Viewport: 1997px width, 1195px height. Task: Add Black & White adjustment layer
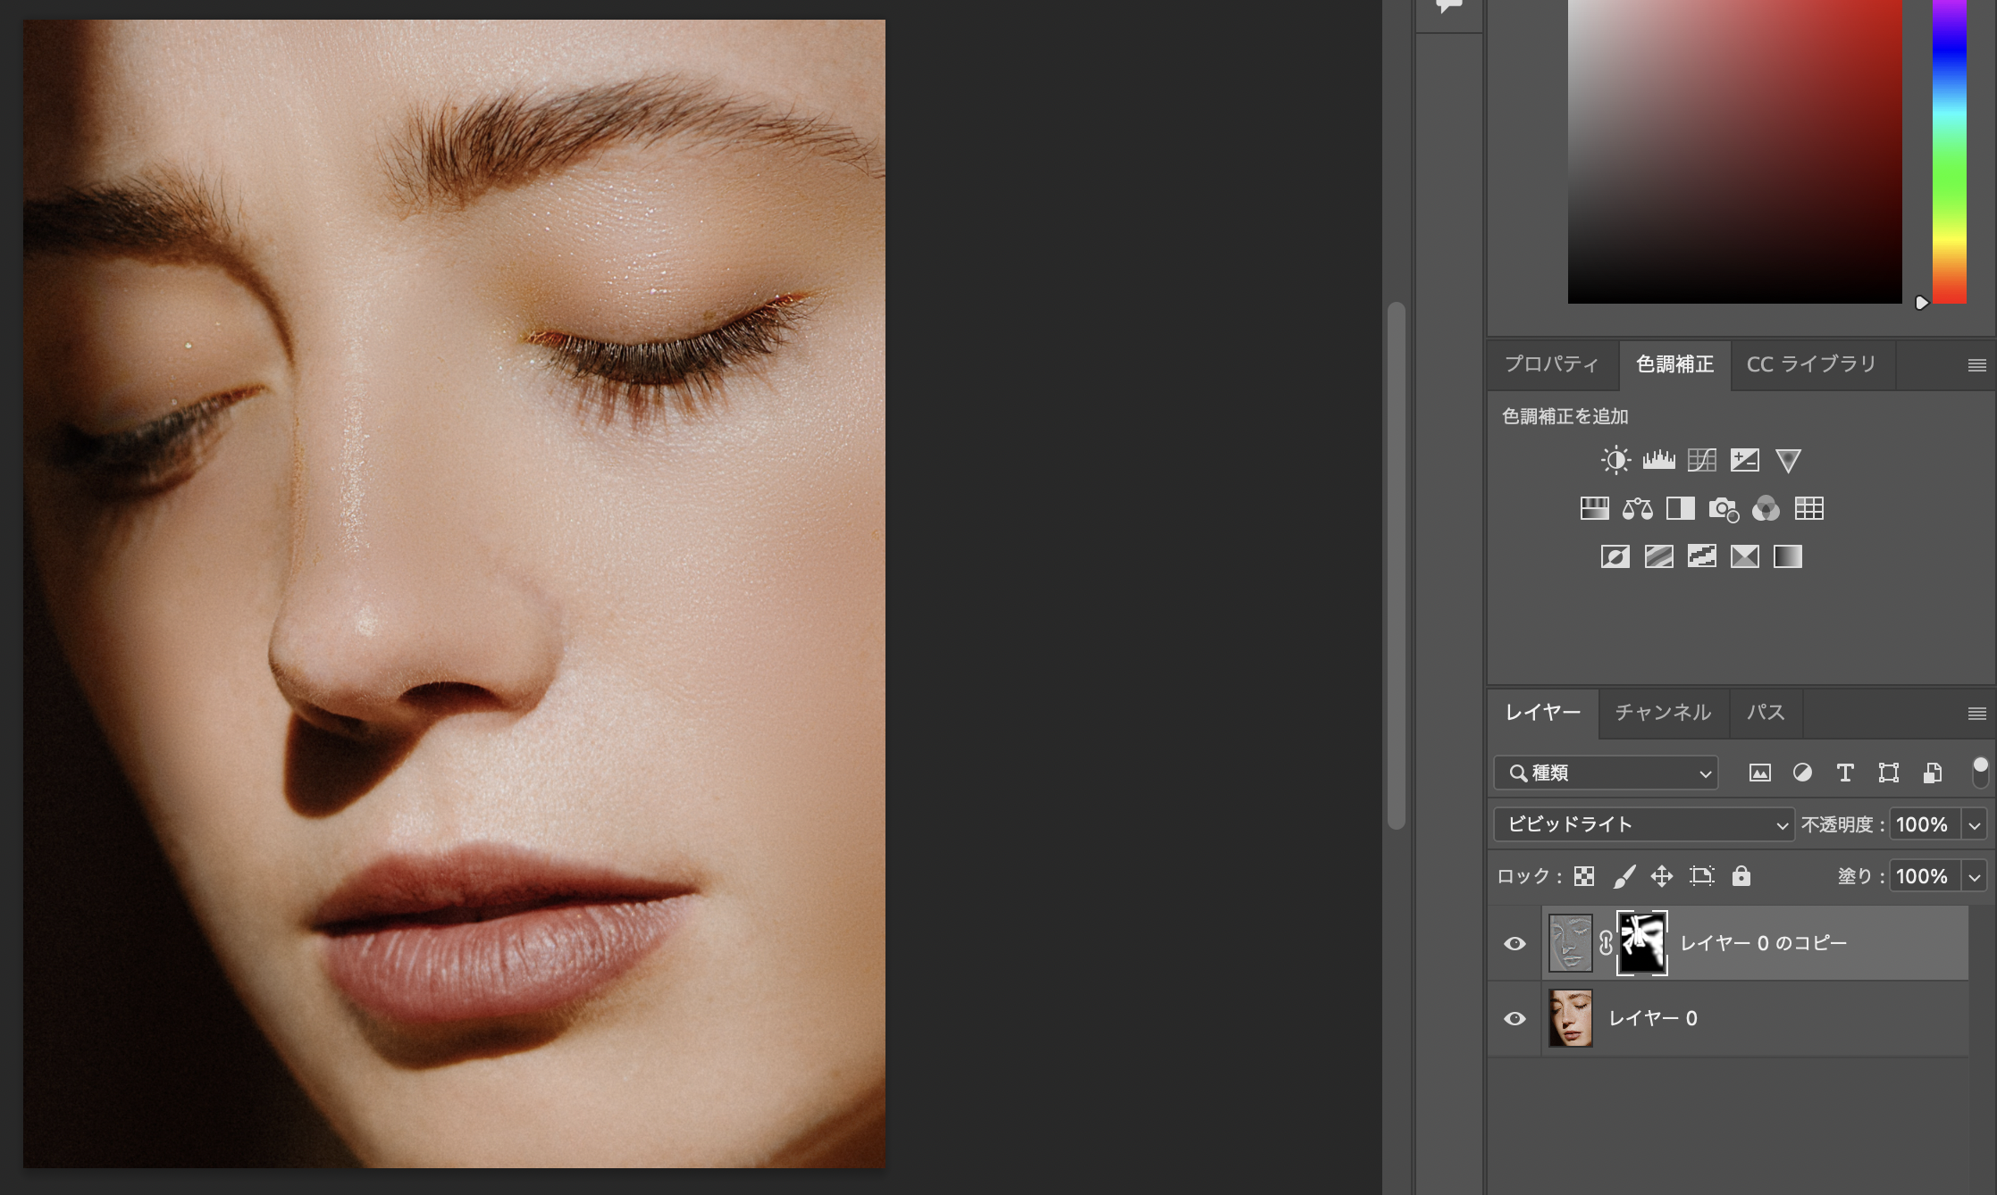click(1680, 508)
